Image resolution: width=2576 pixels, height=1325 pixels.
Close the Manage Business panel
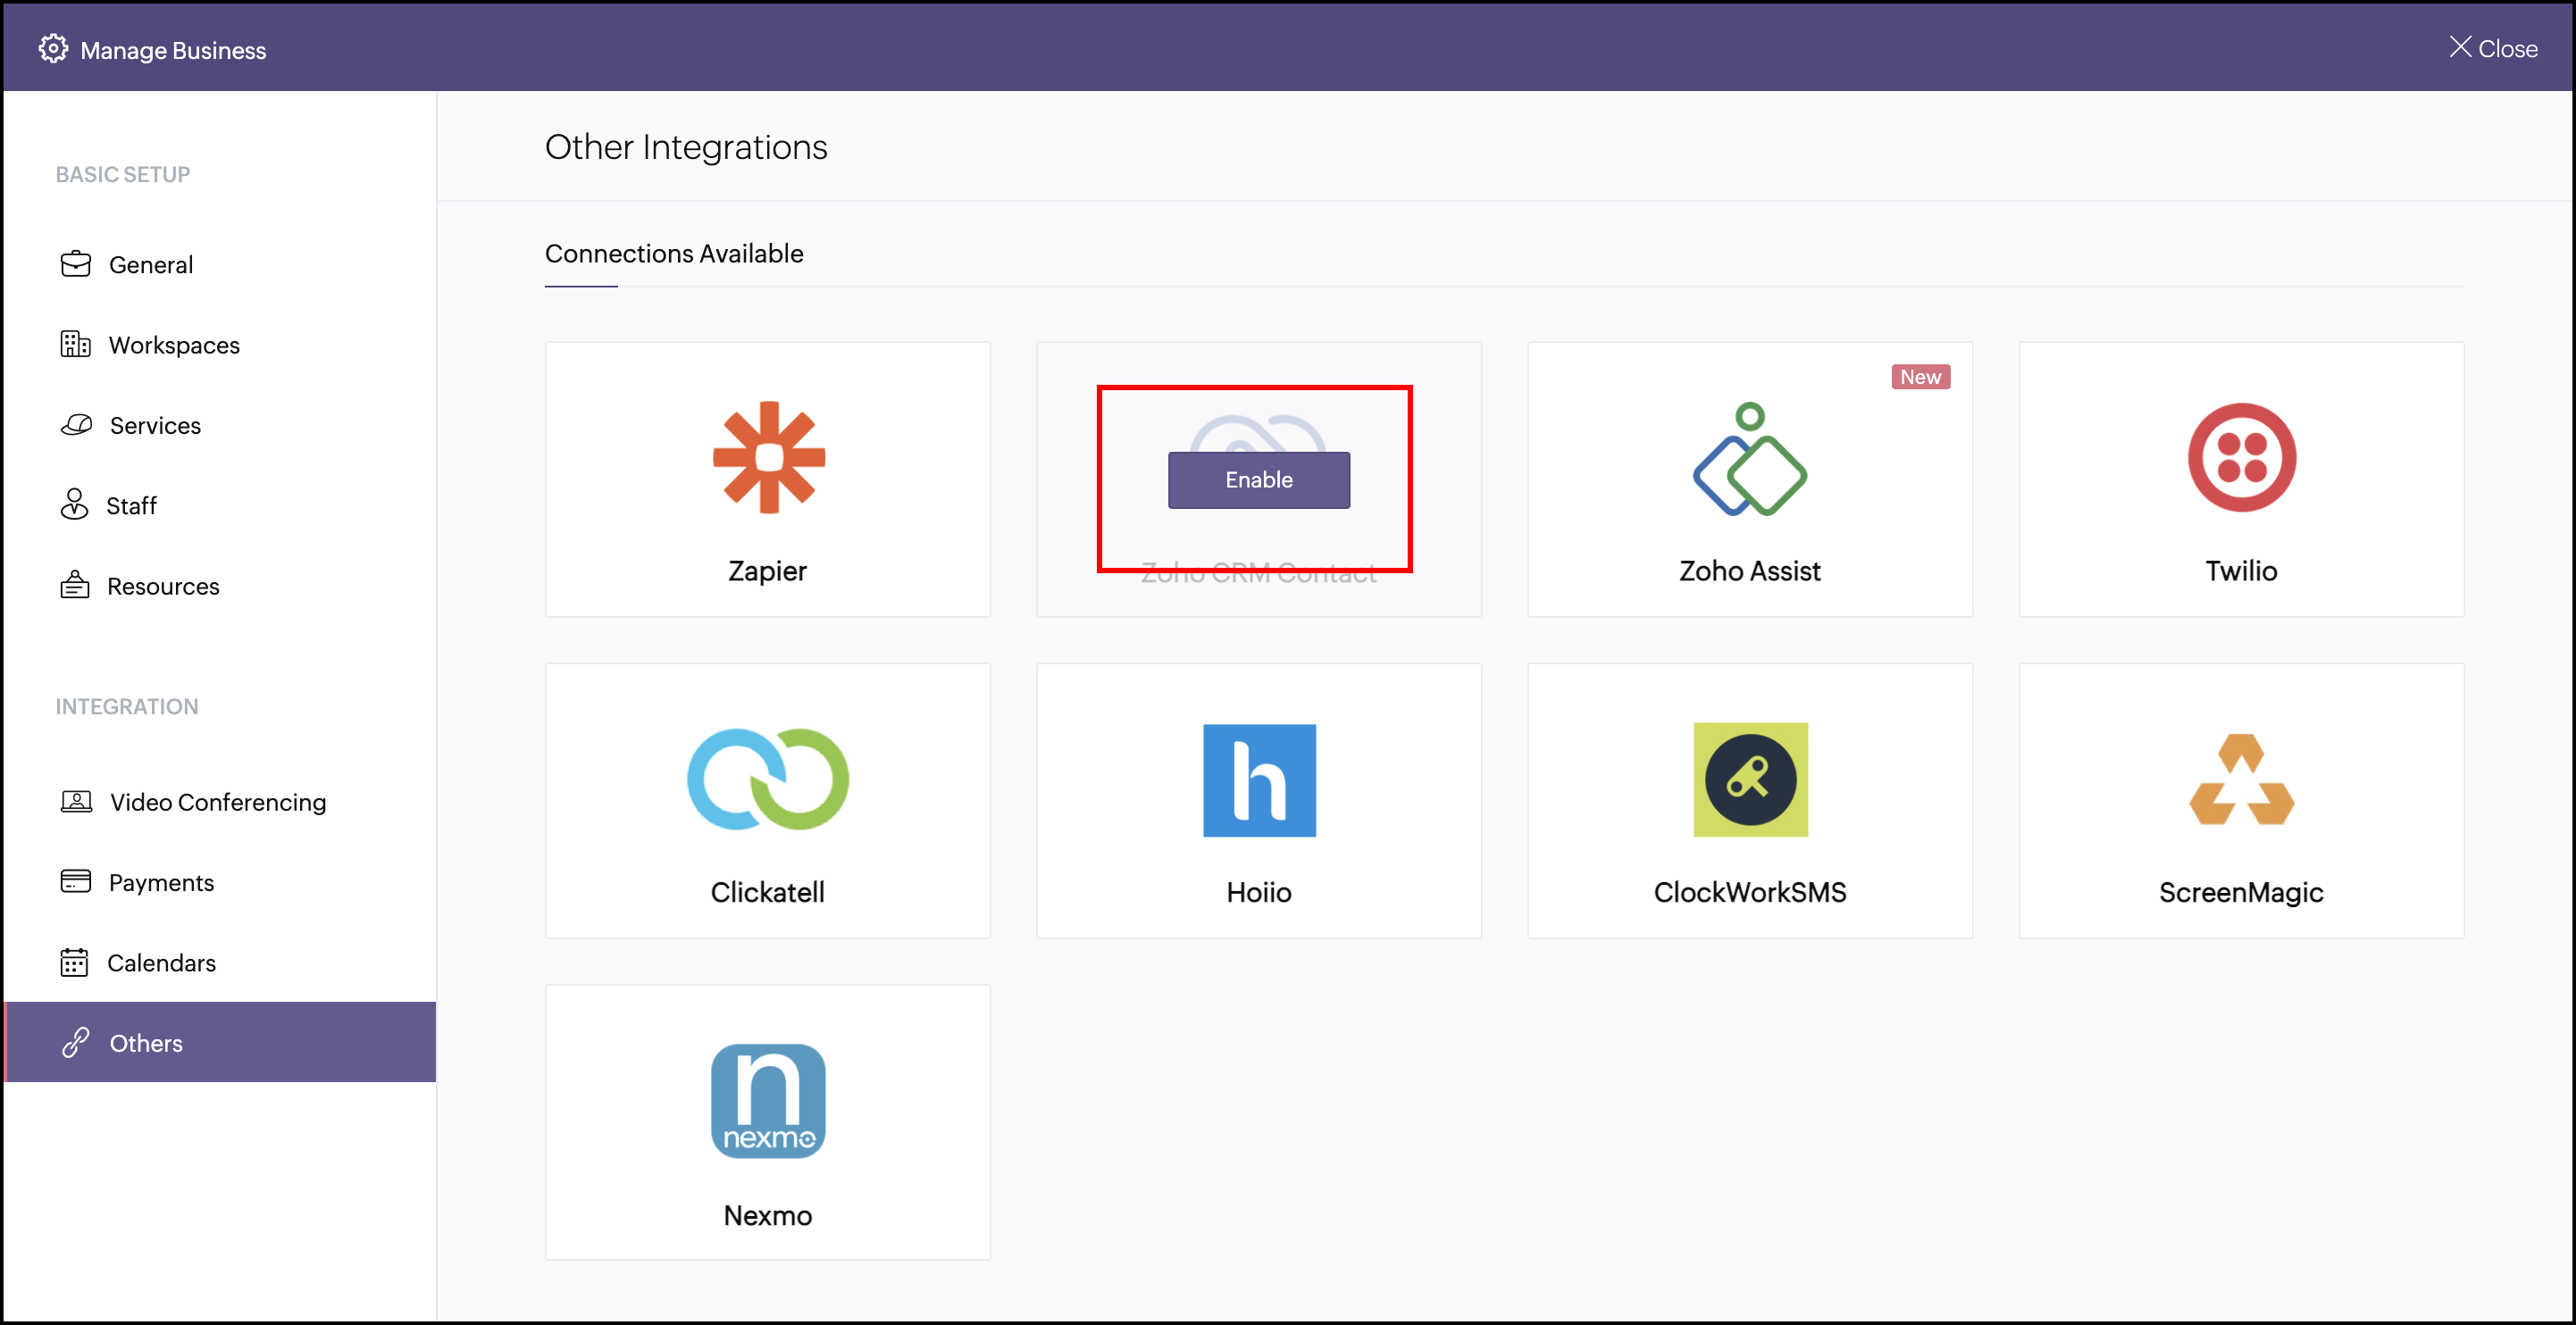(2493, 48)
